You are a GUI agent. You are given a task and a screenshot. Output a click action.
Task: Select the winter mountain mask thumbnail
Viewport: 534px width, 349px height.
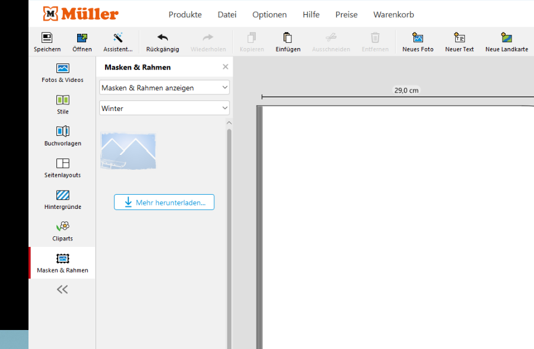[128, 151]
